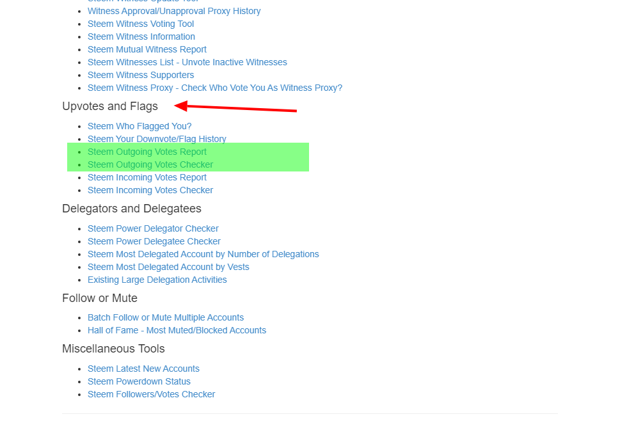The height and width of the screenshot is (421, 620).
Task: Open Steem Outgoing Votes Report
Action: click(147, 152)
